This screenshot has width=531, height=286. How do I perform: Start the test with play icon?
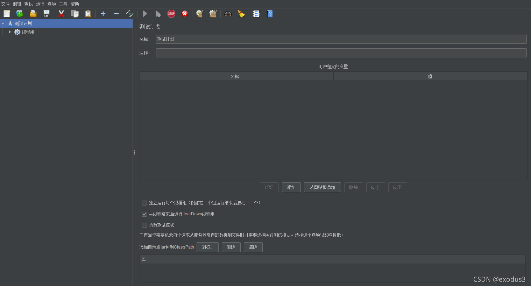click(145, 14)
